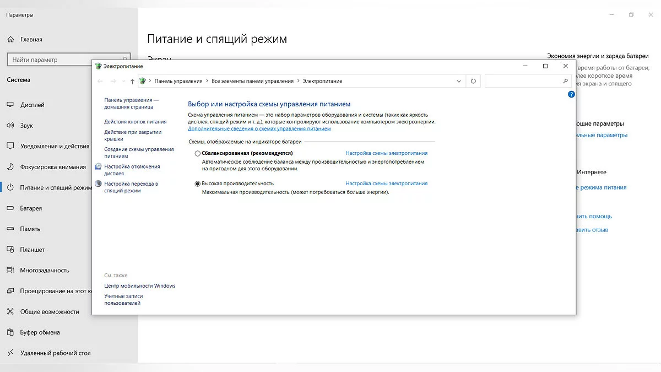Open the Battery section in Settings sidebar
This screenshot has height=372, width=661.
31,208
